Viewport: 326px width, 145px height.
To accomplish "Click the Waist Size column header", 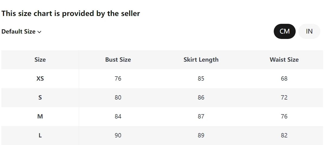I will click(x=284, y=60).
